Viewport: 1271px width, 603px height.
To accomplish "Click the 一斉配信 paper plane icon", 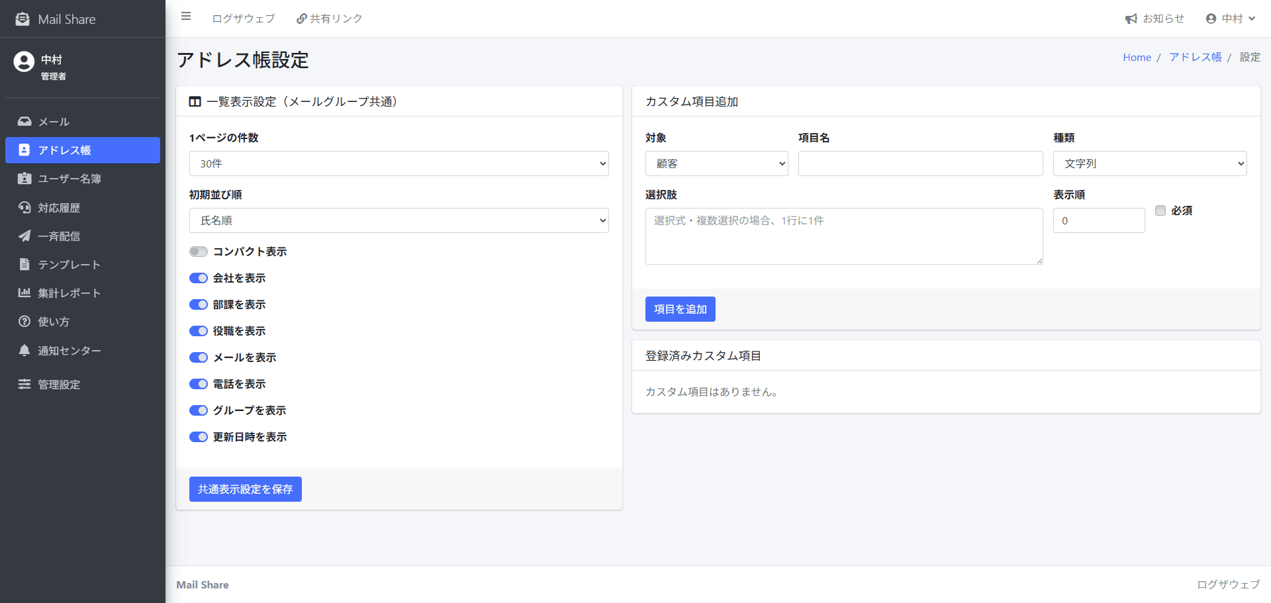I will [24, 236].
